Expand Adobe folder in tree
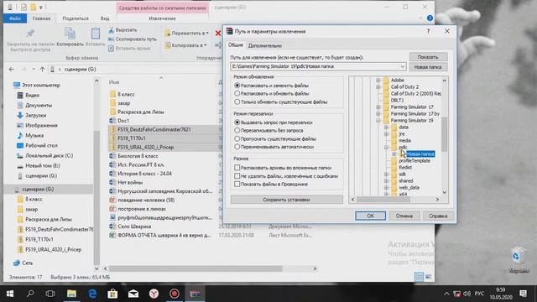This screenshot has height=302, width=537. 378,81
